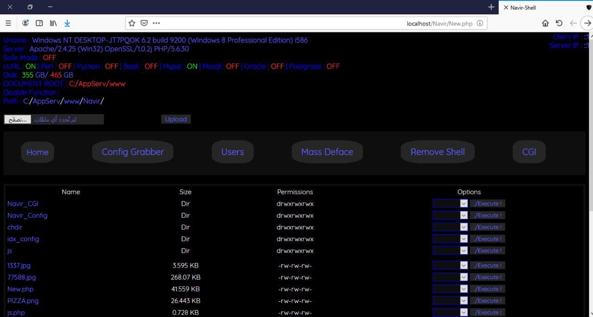The width and height of the screenshot is (593, 317).
Task: Open the Users menu item
Action: 233,152
